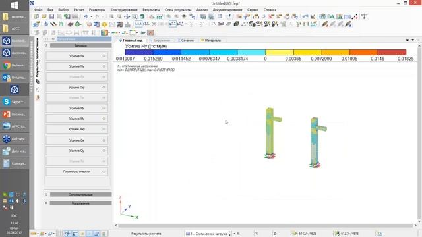Click the red-black diagonal line icon
This screenshot has width=422, height=237.
coord(355,16)
